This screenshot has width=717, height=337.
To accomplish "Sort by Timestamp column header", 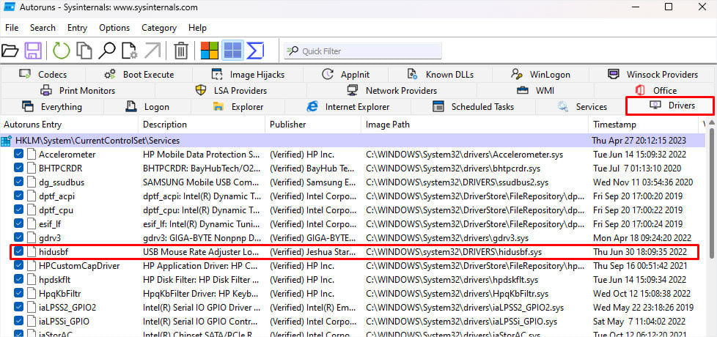I will [644, 125].
